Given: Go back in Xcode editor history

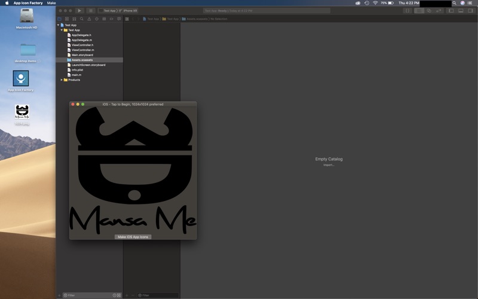Looking at the screenshot, I should [133, 19].
